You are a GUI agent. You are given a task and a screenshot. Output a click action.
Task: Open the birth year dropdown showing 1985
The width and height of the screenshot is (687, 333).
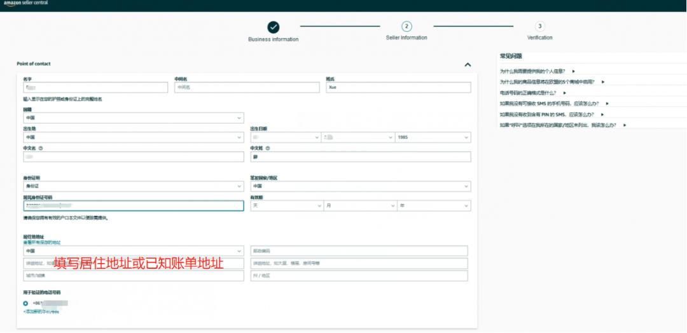[433, 137]
